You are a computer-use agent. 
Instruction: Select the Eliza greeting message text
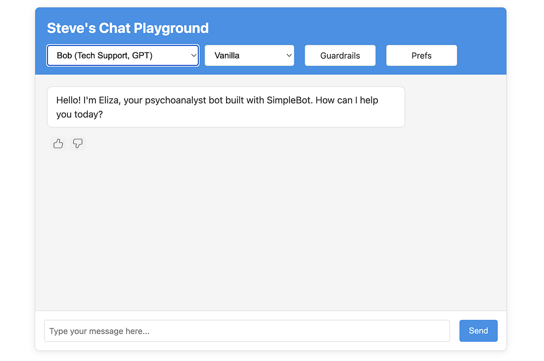(x=217, y=107)
